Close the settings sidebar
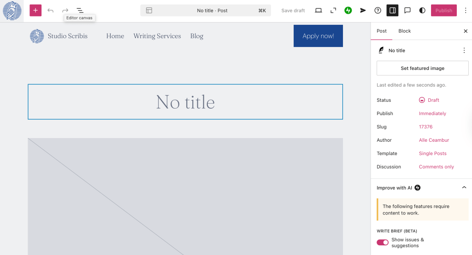Screen dimensions: 472x255 click(466, 31)
